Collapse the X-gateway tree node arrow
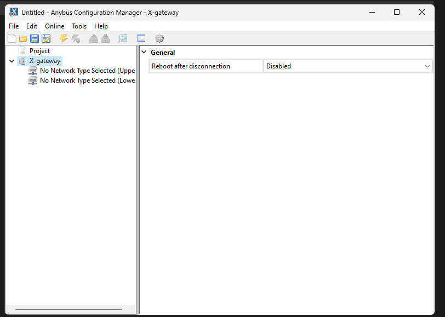 point(12,61)
